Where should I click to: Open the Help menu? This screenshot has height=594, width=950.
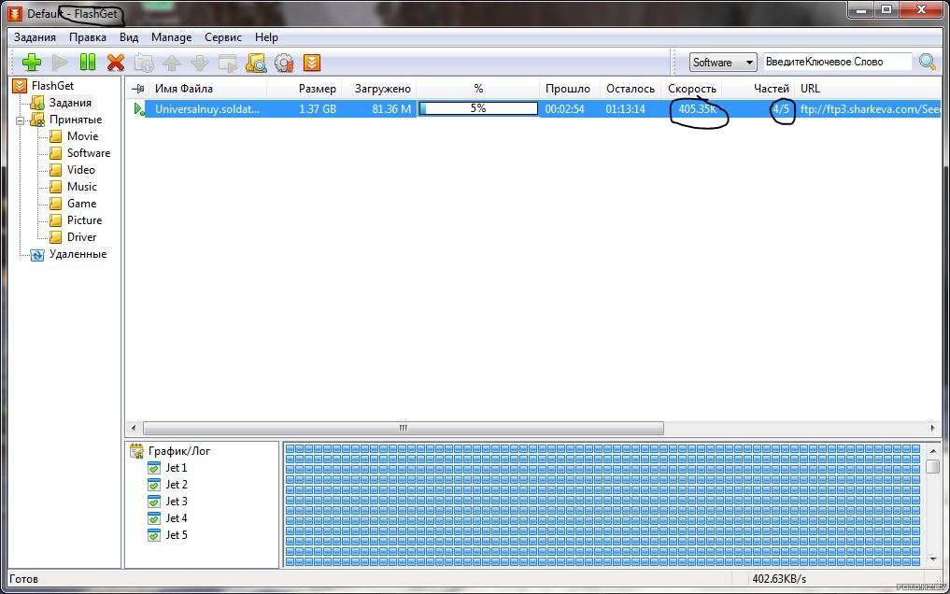pos(266,37)
